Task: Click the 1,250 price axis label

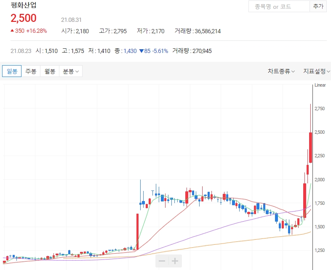Action: [320, 250]
